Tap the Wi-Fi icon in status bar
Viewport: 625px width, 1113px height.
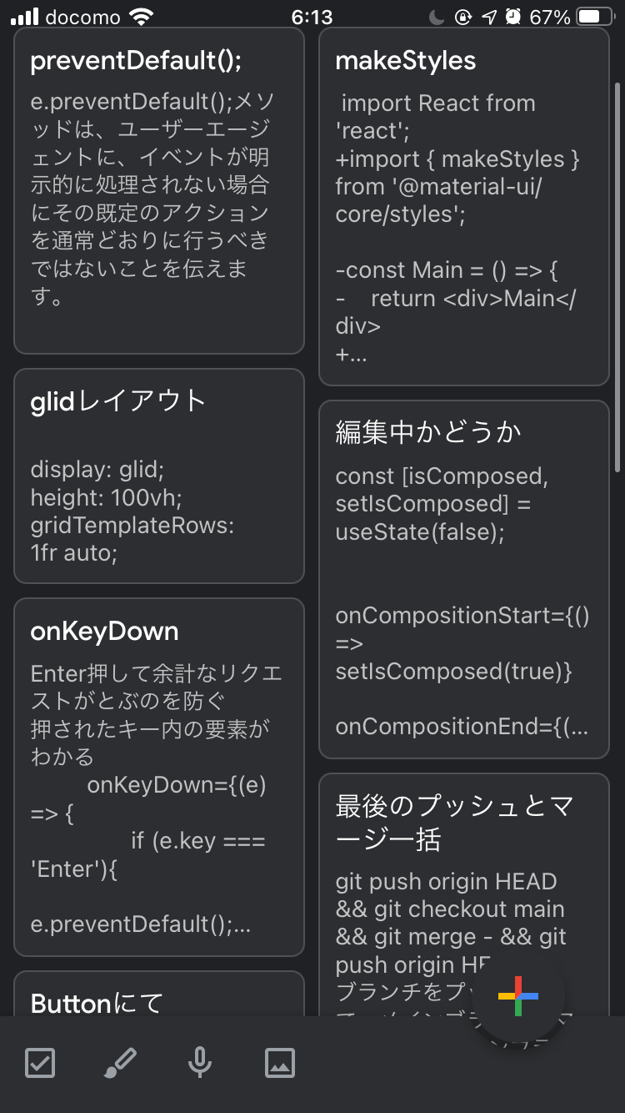tap(142, 17)
